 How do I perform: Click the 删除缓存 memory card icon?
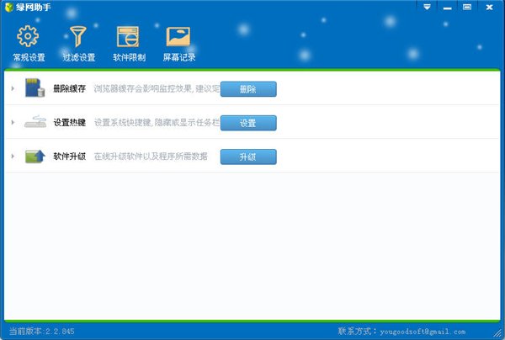click(x=35, y=88)
